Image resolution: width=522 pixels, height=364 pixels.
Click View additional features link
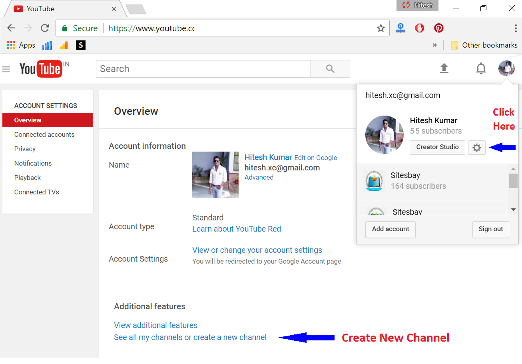coord(155,325)
